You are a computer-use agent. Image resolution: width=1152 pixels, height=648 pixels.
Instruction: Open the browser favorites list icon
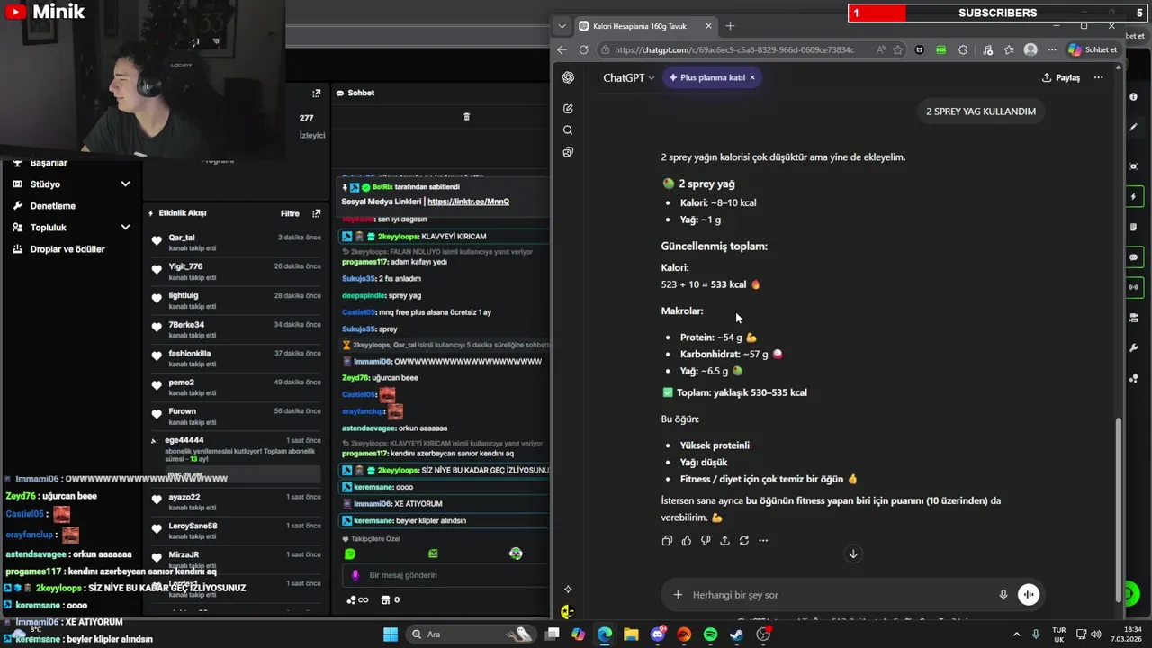pos(1009,50)
